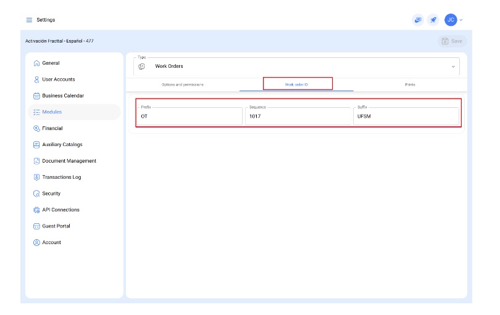Open the hamburger navigation menu
500x315 pixels.
[29, 20]
